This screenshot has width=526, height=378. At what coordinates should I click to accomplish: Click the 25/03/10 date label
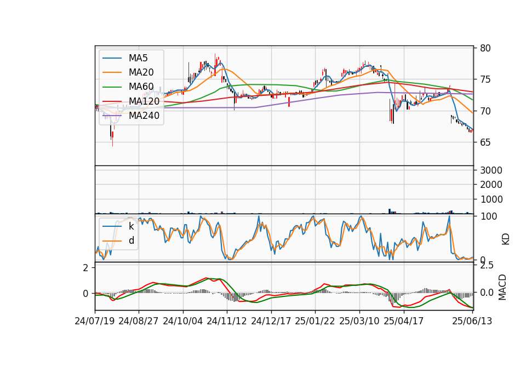point(359,321)
